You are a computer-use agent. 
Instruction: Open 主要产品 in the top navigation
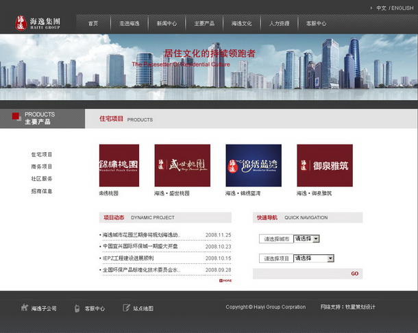pyautogui.click(x=204, y=23)
